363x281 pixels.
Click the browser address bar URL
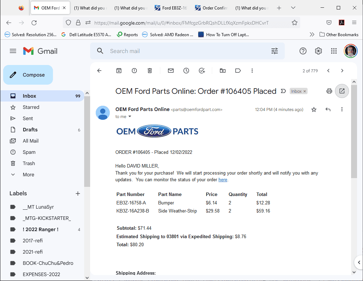click(x=181, y=23)
